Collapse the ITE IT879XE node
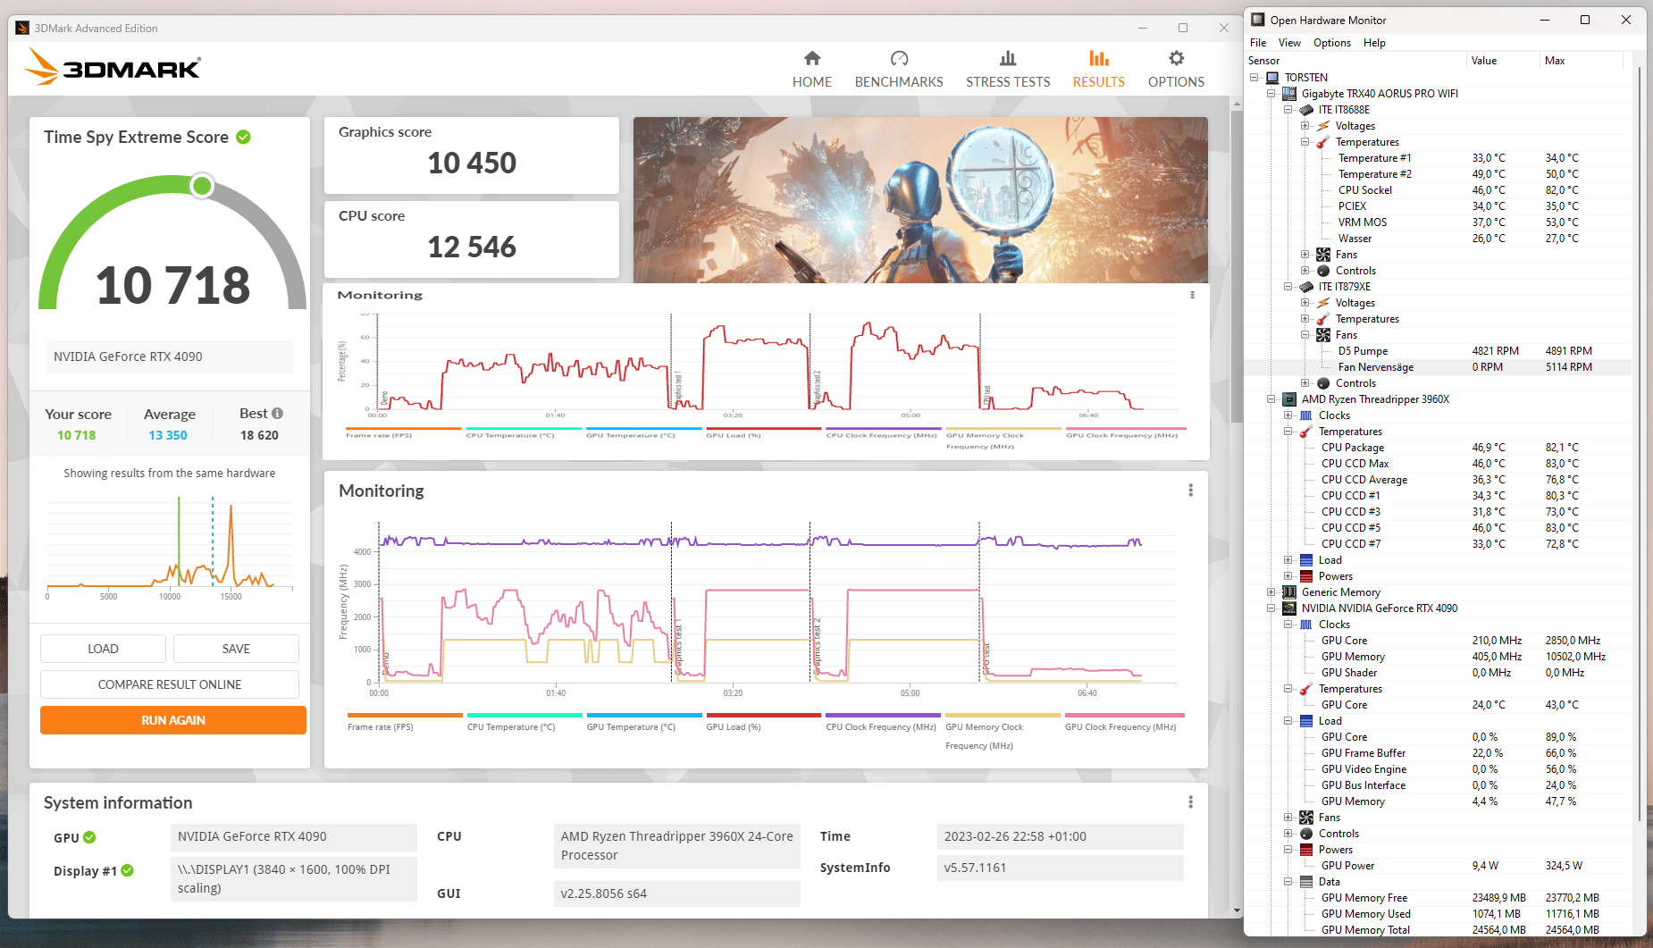The width and height of the screenshot is (1653, 948). pyautogui.click(x=1288, y=287)
